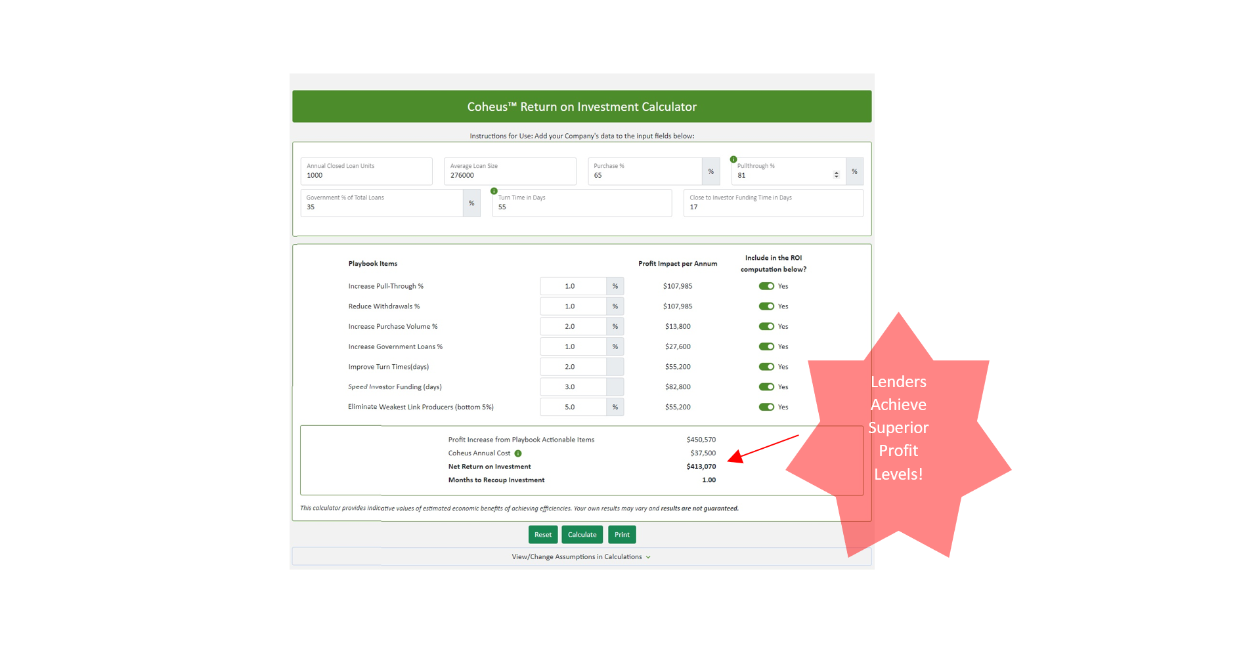The image size is (1245, 647).
Task: Click Playbook Items column header
Action: pos(373,264)
